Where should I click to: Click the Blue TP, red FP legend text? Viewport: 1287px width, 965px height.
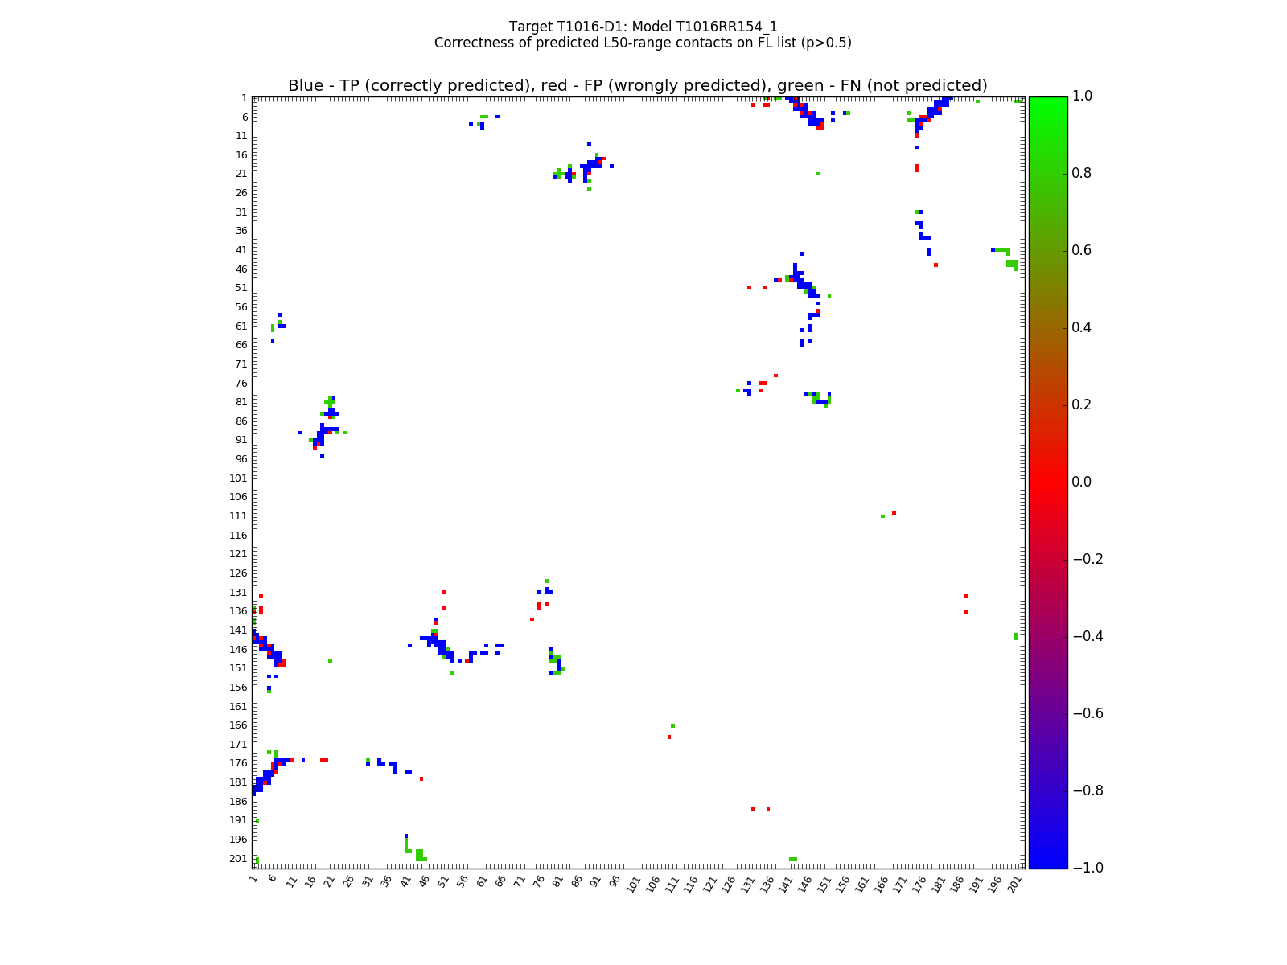point(637,86)
